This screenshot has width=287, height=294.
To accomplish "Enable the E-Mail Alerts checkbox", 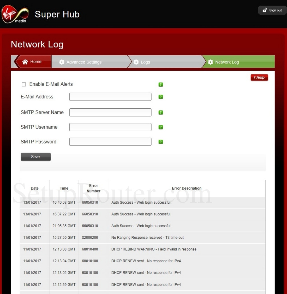I will 24,84.
